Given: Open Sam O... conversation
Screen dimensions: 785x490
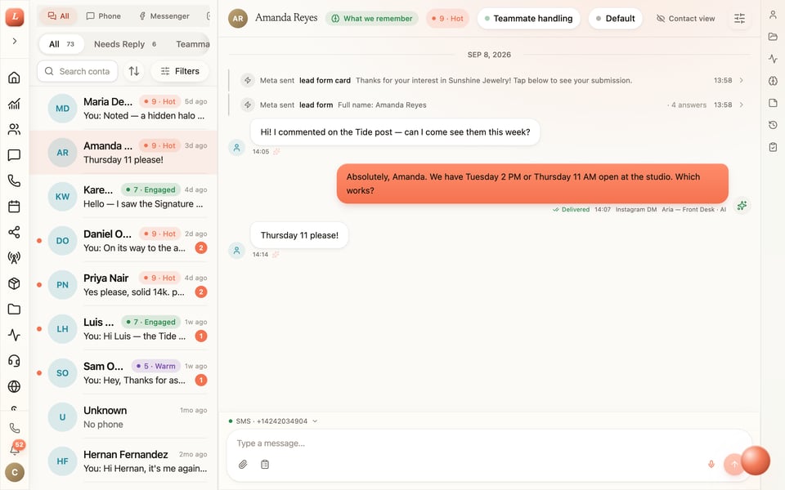Looking at the screenshot, I should 123,372.
